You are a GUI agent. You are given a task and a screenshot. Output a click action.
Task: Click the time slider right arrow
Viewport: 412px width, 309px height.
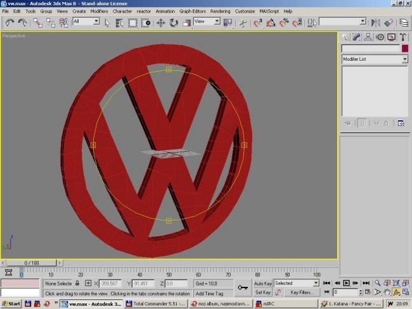[x=60, y=263]
